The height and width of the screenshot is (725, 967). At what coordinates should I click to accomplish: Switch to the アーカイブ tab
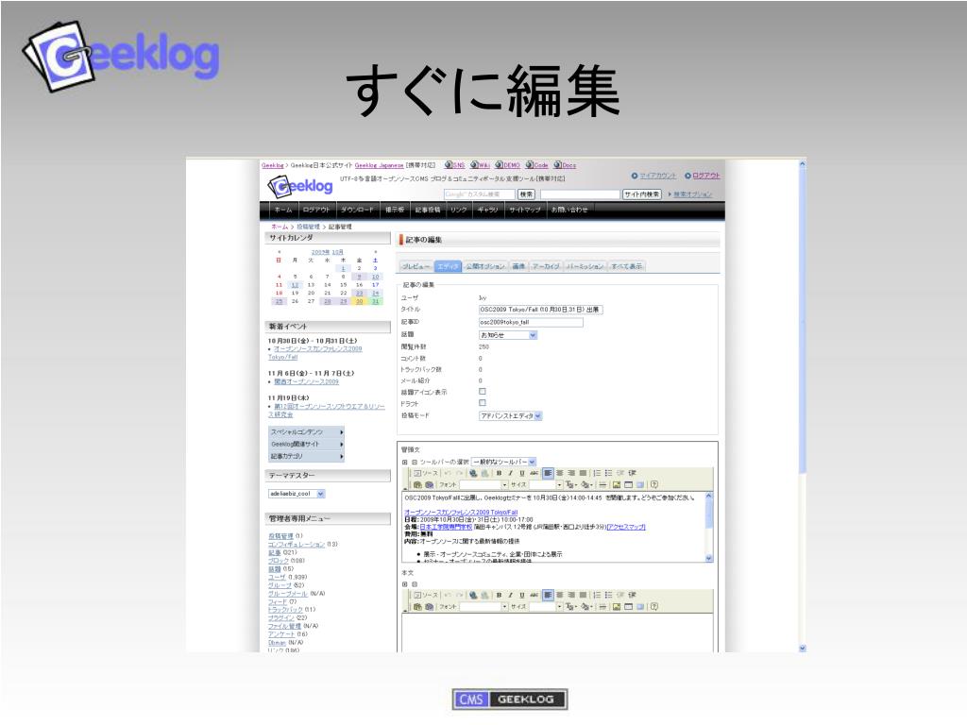tap(547, 266)
